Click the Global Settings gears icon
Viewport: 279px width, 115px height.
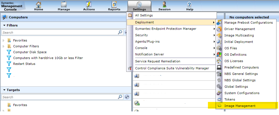click(219, 87)
